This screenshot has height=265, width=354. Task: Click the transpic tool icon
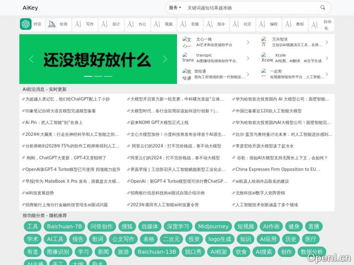188,58
